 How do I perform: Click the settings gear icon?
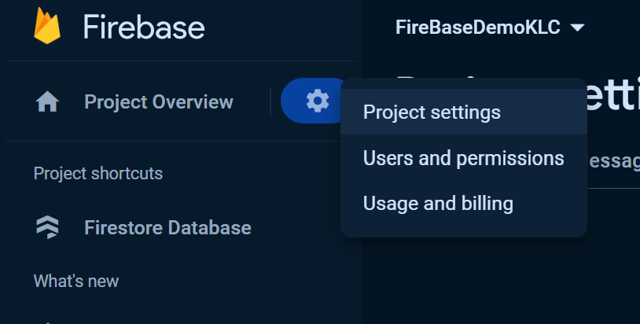click(318, 101)
